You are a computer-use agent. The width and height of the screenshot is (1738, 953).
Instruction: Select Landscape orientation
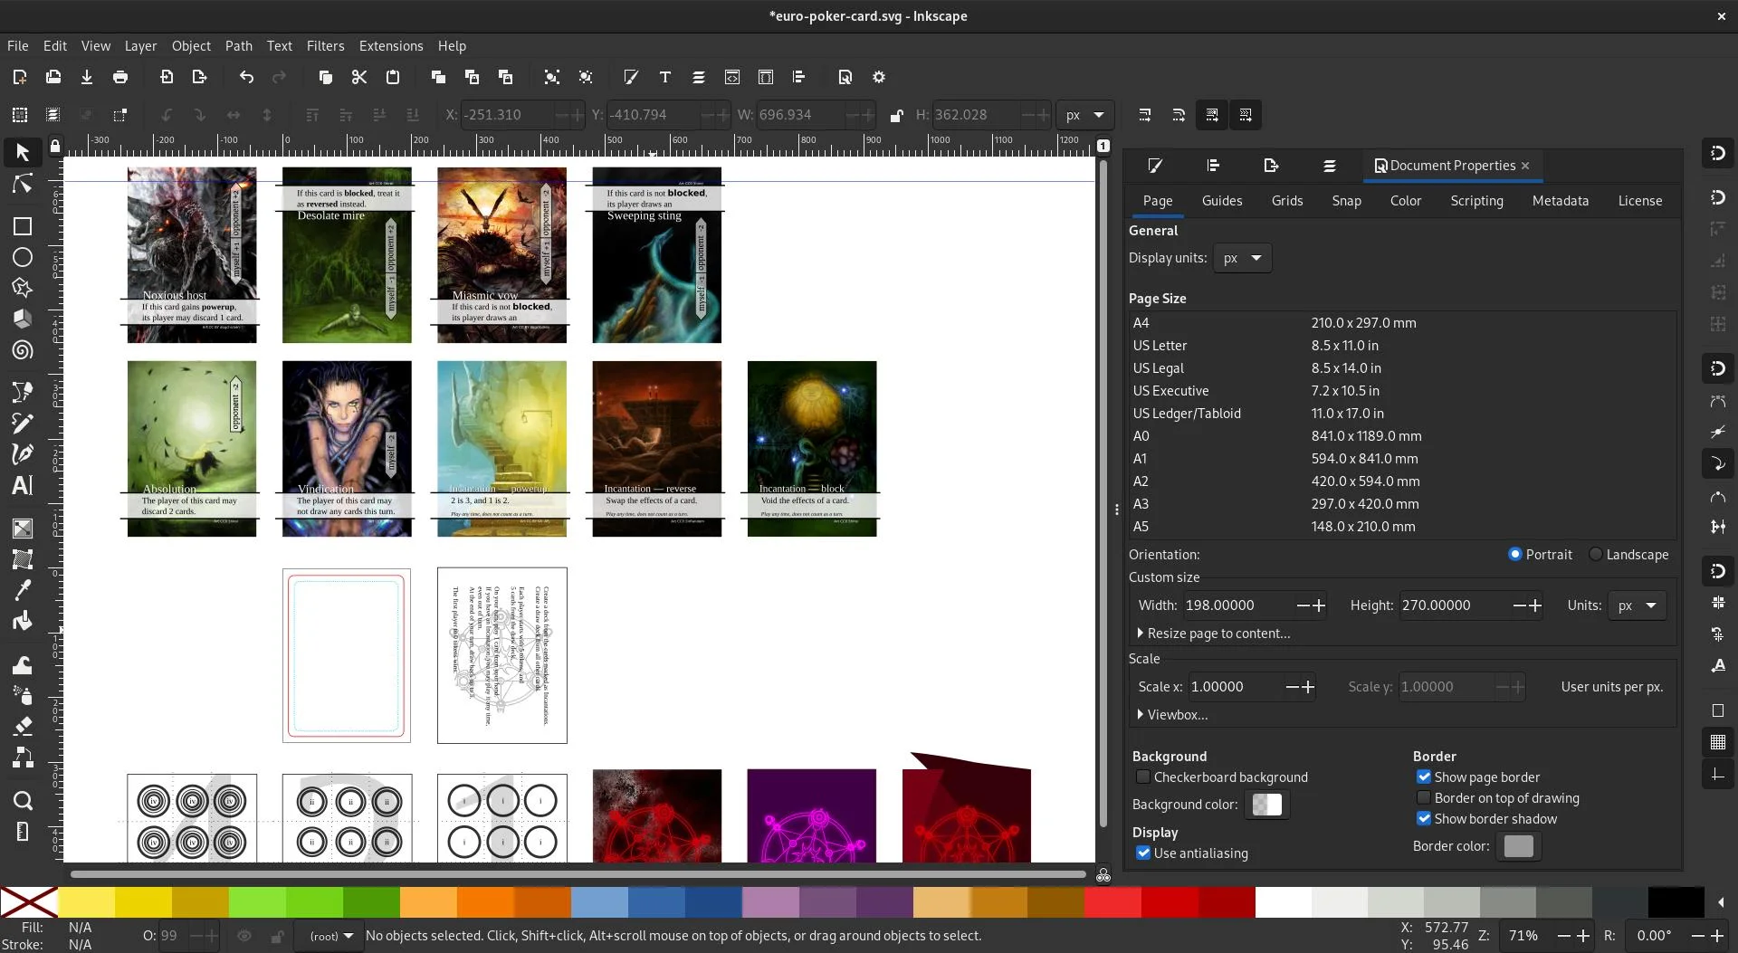1597,554
